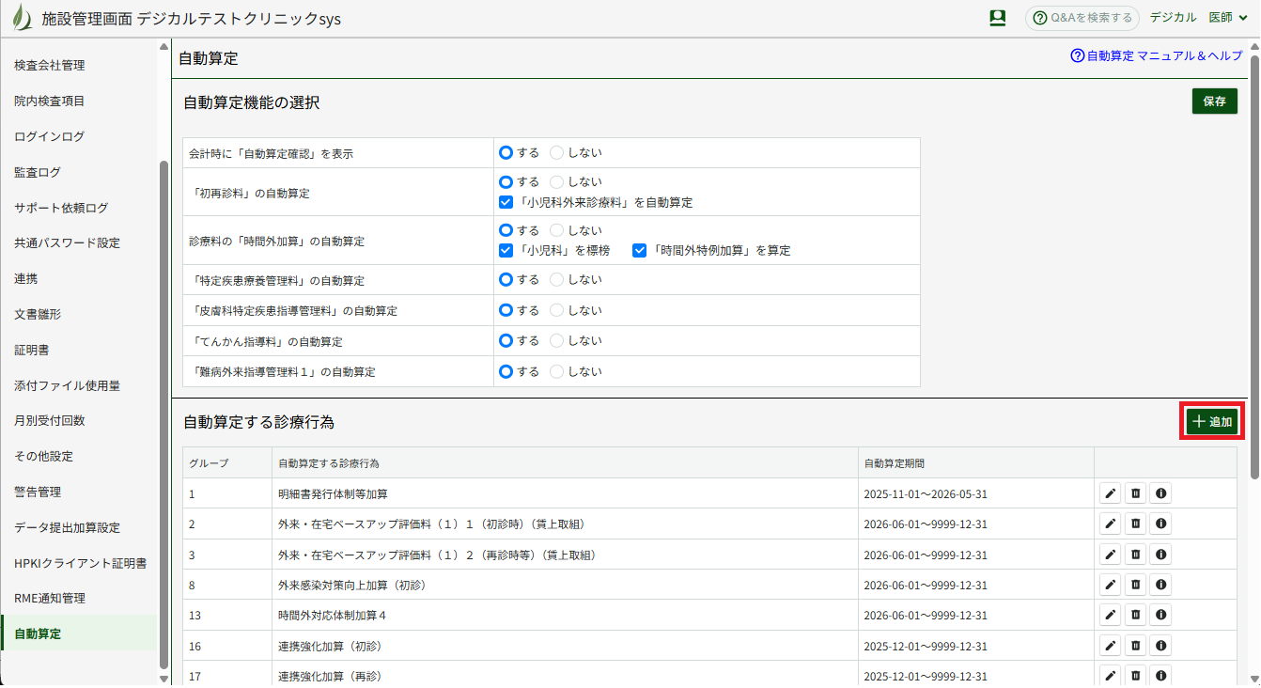Open the contact card icon in header
The width and height of the screenshot is (1261, 688).
tap(998, 18)
